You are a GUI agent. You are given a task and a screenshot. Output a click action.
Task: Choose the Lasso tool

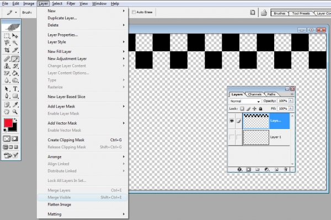click(x=7, y=43)
